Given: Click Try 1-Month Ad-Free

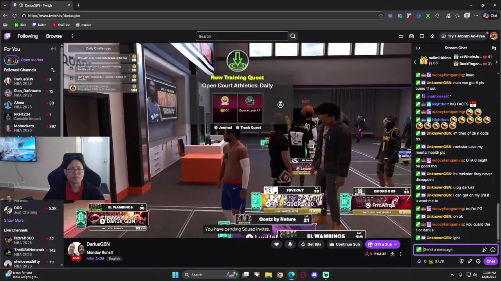Looking at the screenshot, I should click(x=463, y=36).
